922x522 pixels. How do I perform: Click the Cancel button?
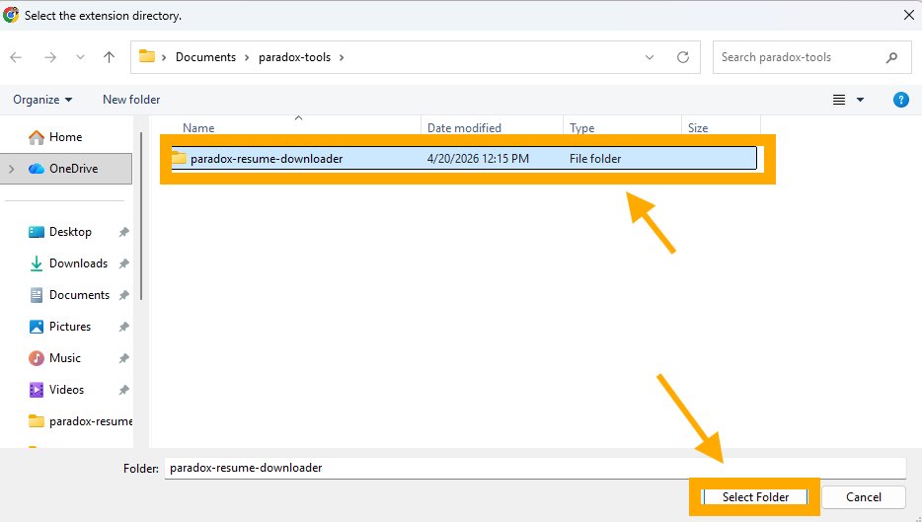(x=863, y=496)
